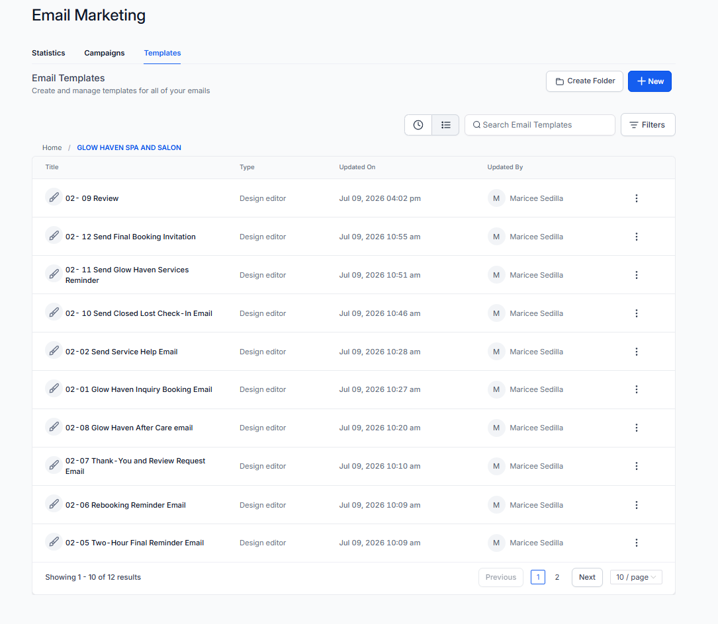Click Create Folder button

click(x=585, y=81)
